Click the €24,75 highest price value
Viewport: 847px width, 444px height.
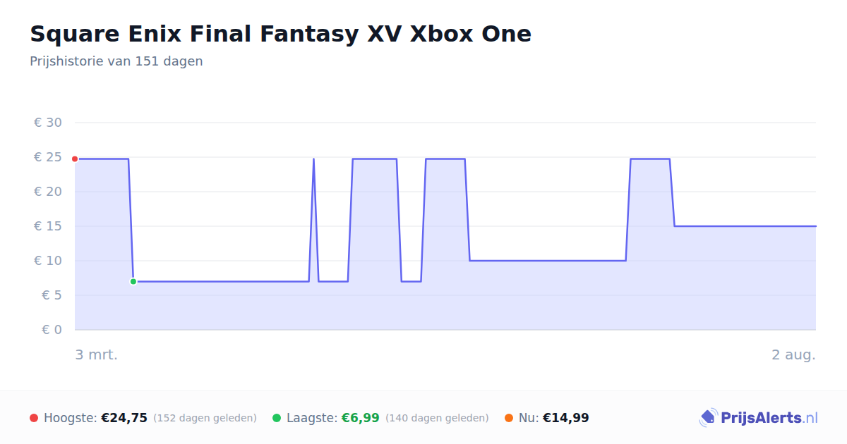124,418
